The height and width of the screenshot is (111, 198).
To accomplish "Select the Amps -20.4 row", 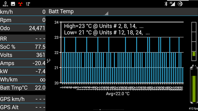I will (23, 63).
